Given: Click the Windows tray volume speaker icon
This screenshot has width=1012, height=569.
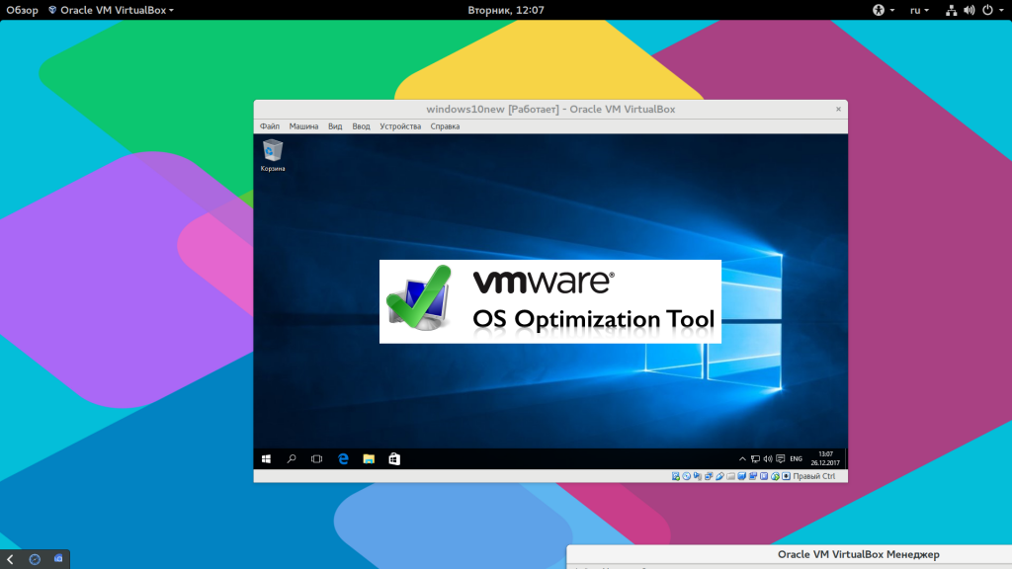Looking at the screenshot, I should pos(768,459).
